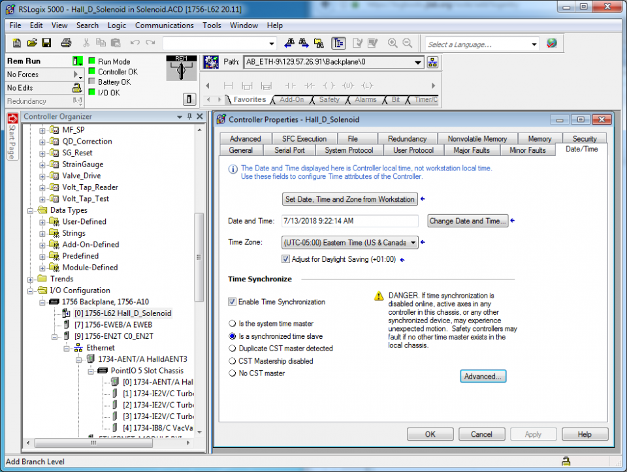The image size is (627, 472).
Task: Collapse the I/O Configuration folder
Action: point(31,291)
